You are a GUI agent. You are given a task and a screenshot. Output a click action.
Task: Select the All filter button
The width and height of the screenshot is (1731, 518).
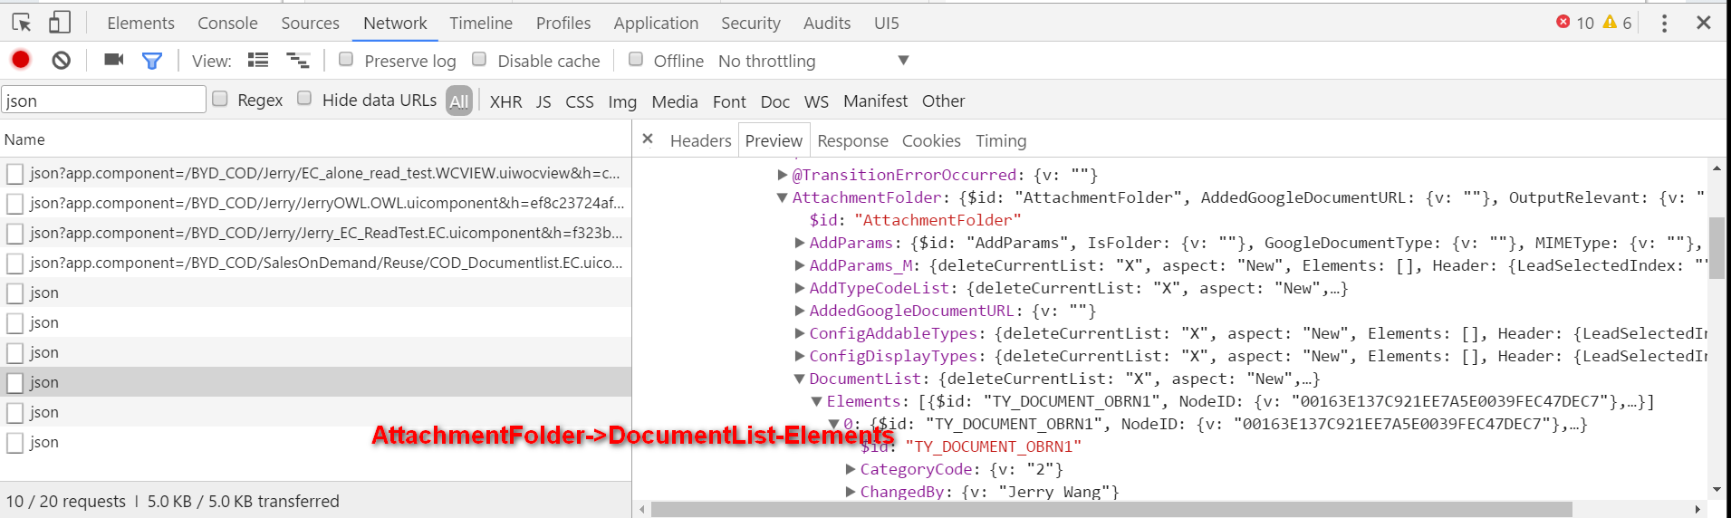tap(459, 101)
